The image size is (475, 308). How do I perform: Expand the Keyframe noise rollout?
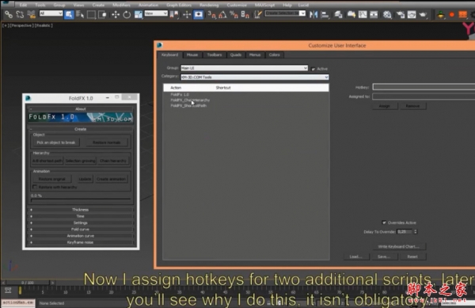(x=81, y=242)
